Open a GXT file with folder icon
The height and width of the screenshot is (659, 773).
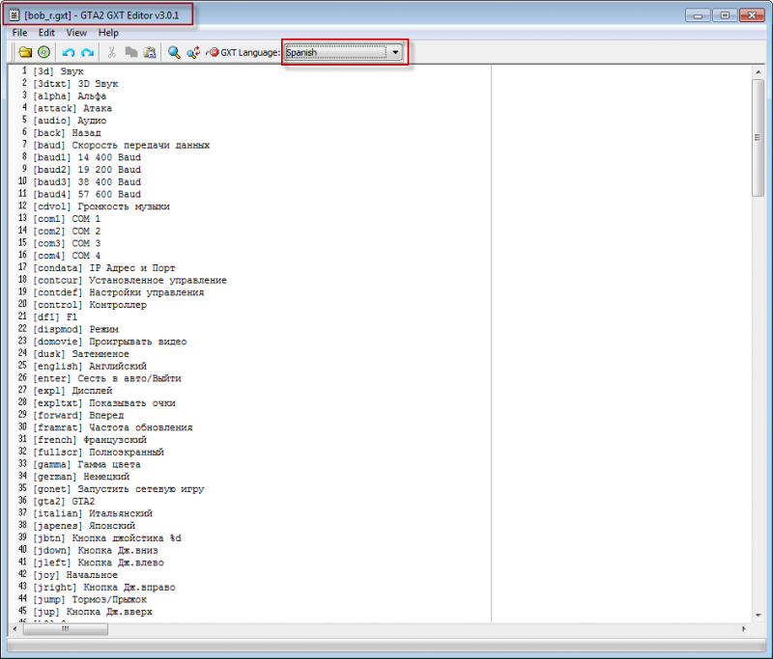point(25,52)
